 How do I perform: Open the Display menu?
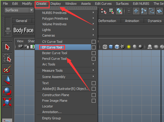click(56, 4)
